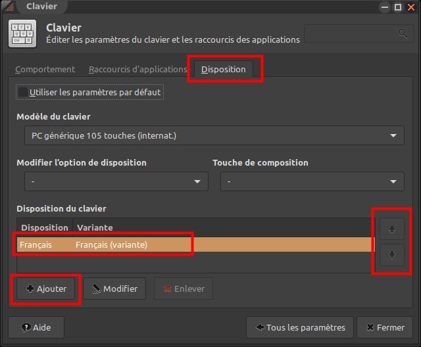Click the search magnifier icon
421x347 pixels.
pos(403,33)
